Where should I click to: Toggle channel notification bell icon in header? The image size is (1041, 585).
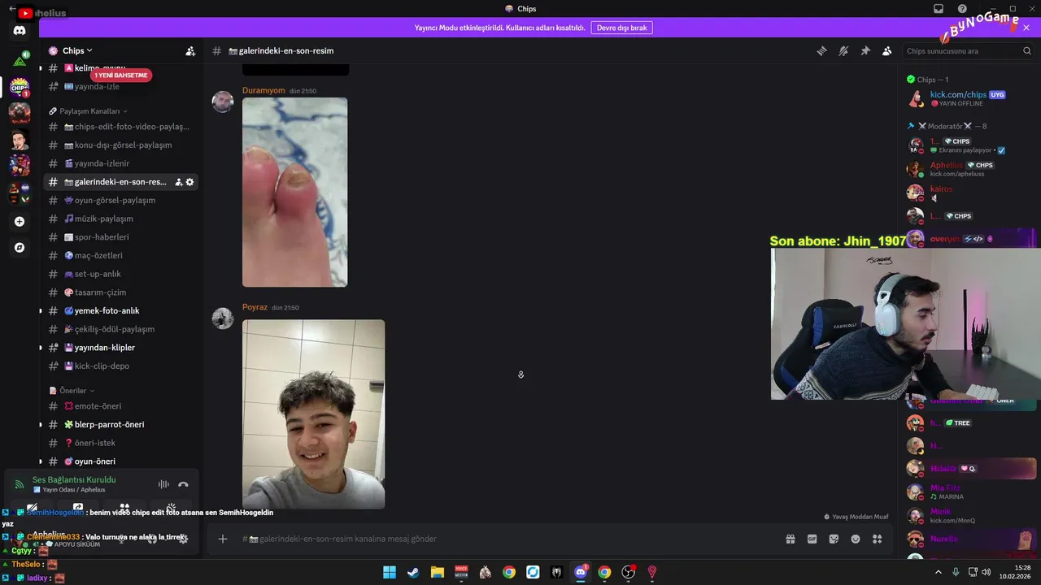point(843,50)
